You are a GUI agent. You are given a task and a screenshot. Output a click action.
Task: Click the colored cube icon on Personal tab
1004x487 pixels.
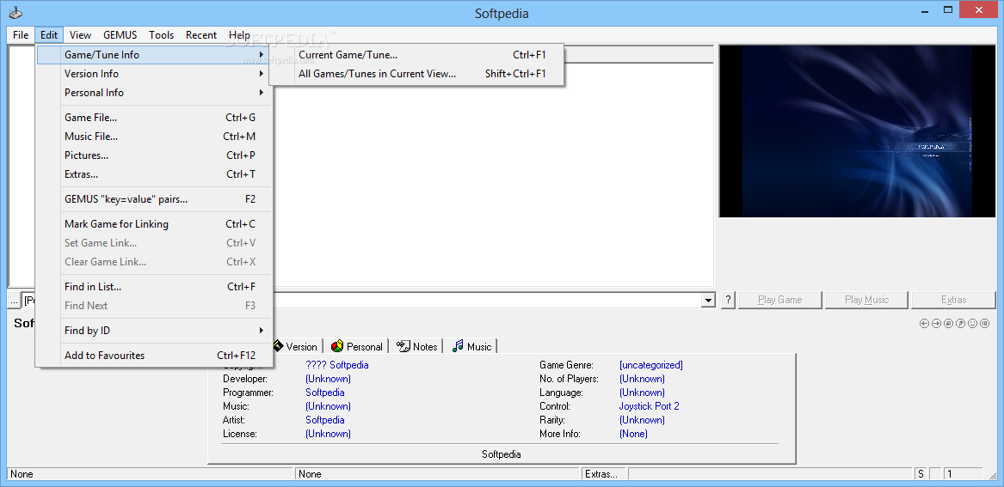(336, 346)
